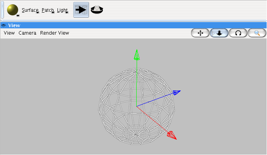Screen dimensions: 267x155
Task: Expand the Patch dropdown menu
Action: coord(48,10)
